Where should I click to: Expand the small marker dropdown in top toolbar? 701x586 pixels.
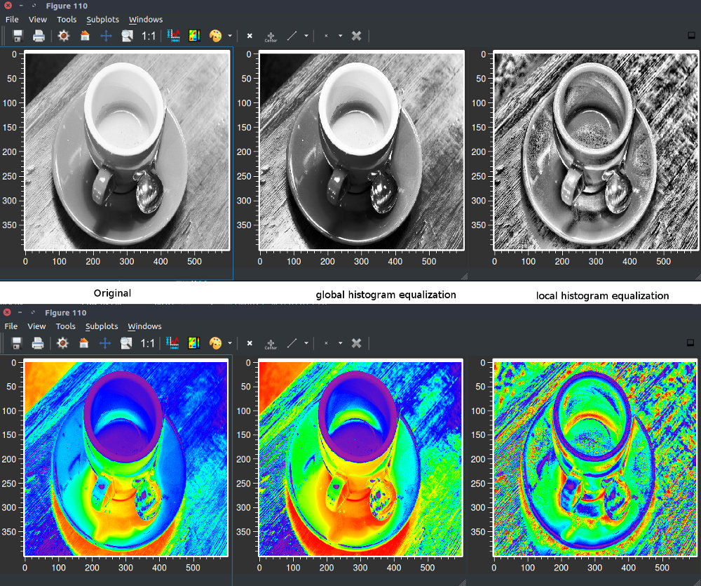(340, 36)
